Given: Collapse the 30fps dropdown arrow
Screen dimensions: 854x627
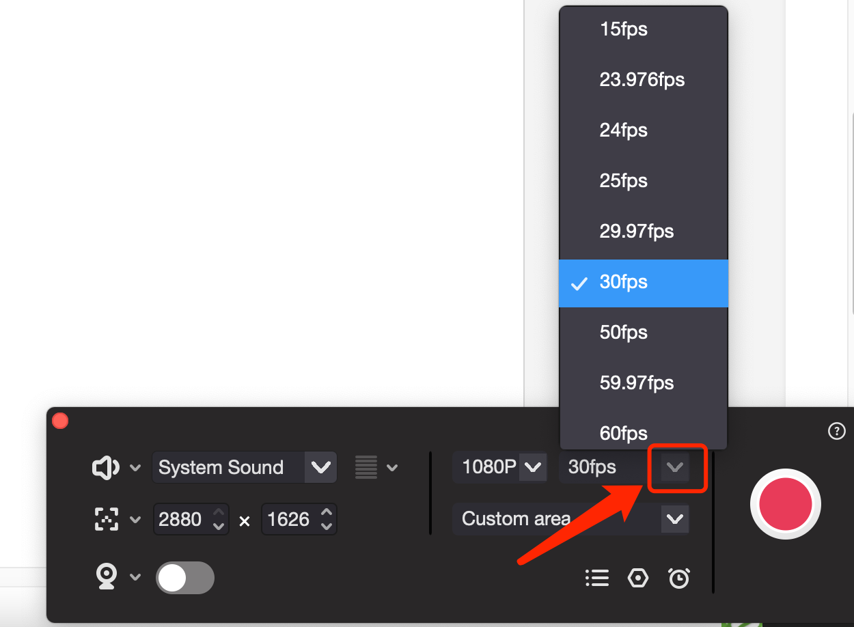Looking at the screenshot, I should point(675,468).
